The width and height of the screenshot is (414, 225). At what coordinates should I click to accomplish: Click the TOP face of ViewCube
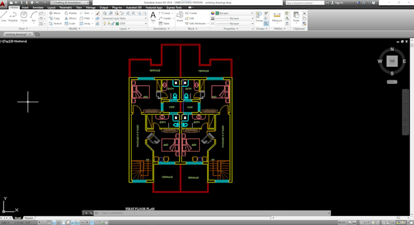pyautogui.click(x=392, y=61)
